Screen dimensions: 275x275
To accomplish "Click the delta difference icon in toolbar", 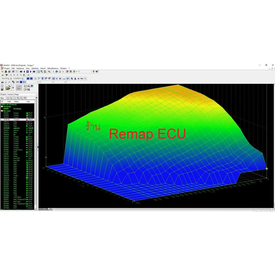I will tap(75, 78).
